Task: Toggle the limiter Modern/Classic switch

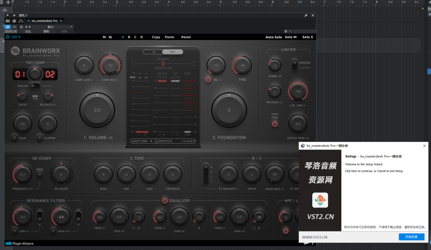Action: coord(294,65)
